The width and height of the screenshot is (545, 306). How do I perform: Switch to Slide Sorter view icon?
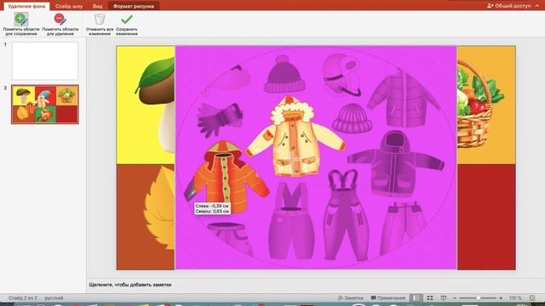pos(430,298)
